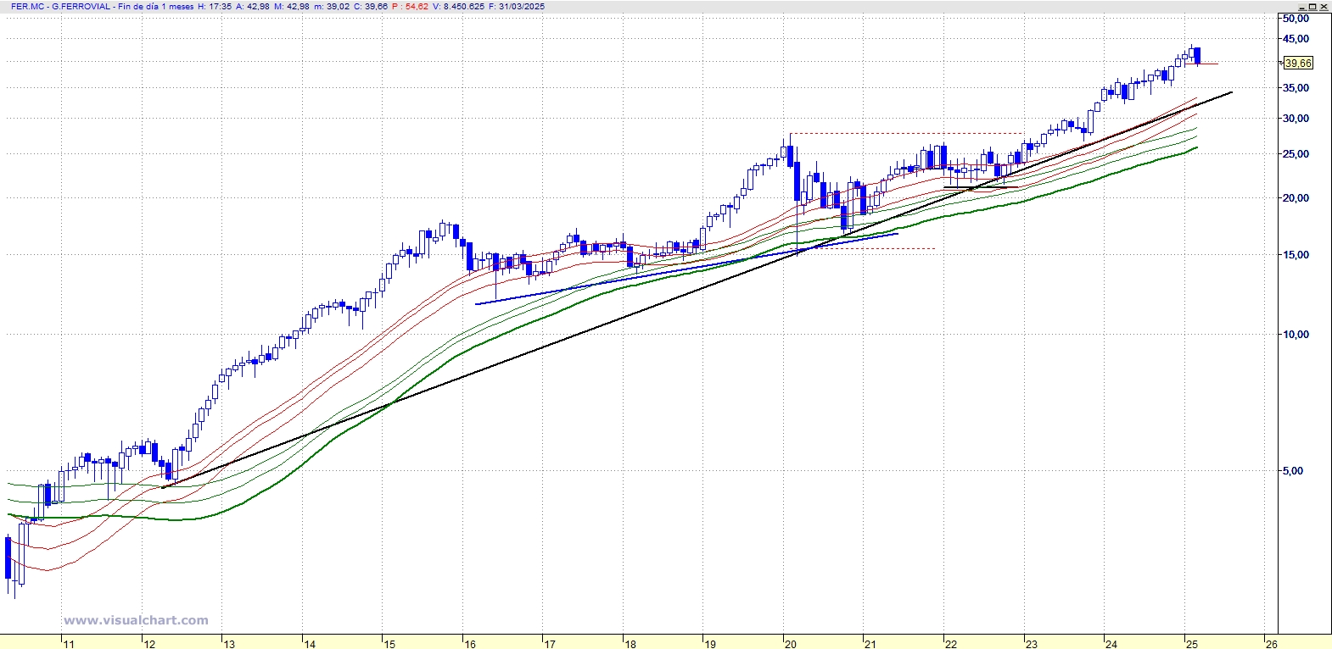Click year 16 on the time axis
Image resolution: width=1332 pixels, height=649 pixels.
pos(470,644)
